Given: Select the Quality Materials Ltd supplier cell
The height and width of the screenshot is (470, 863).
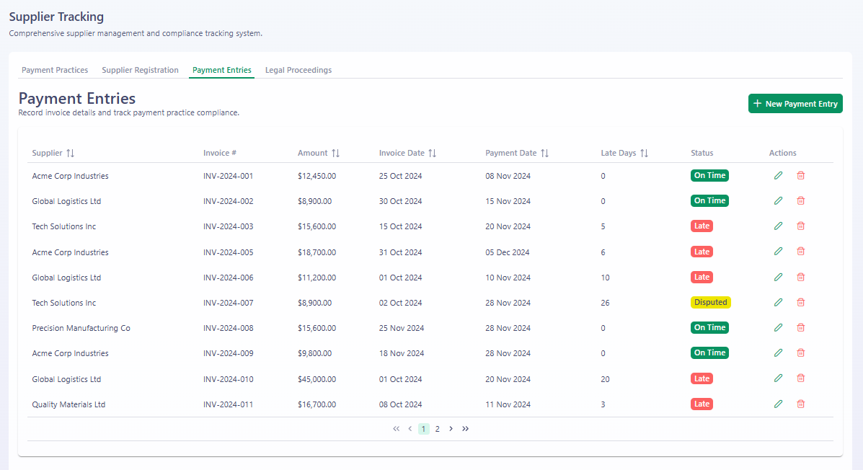Looking at the screenshot, I should (68, 404).
